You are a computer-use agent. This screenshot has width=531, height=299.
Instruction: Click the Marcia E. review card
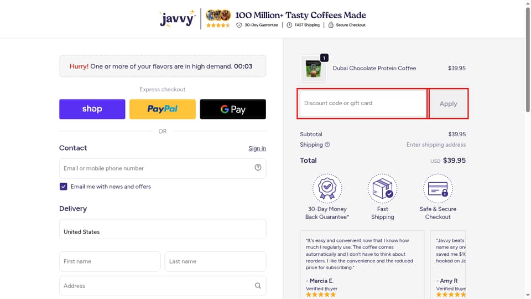[362, 265]
